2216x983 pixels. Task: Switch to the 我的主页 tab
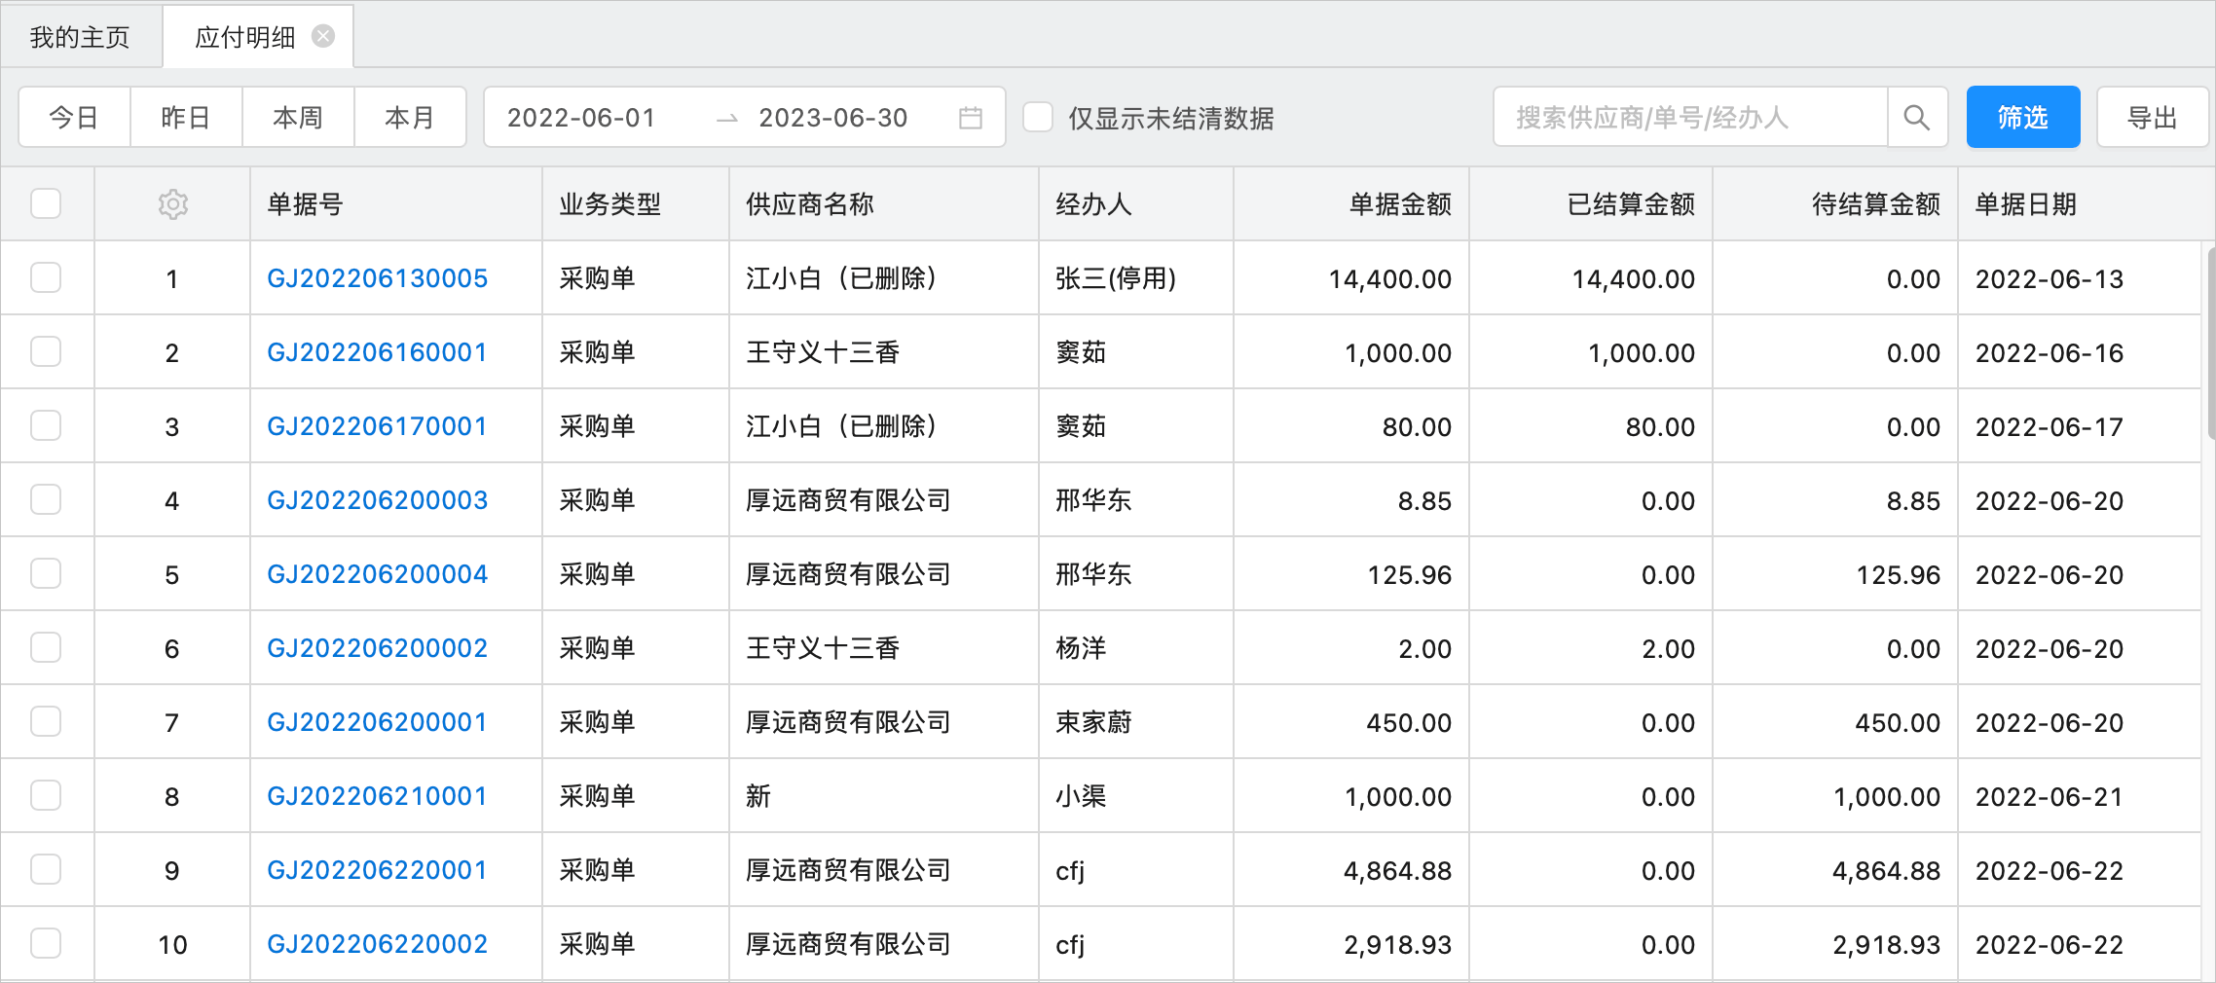click(x=80, y=37)
